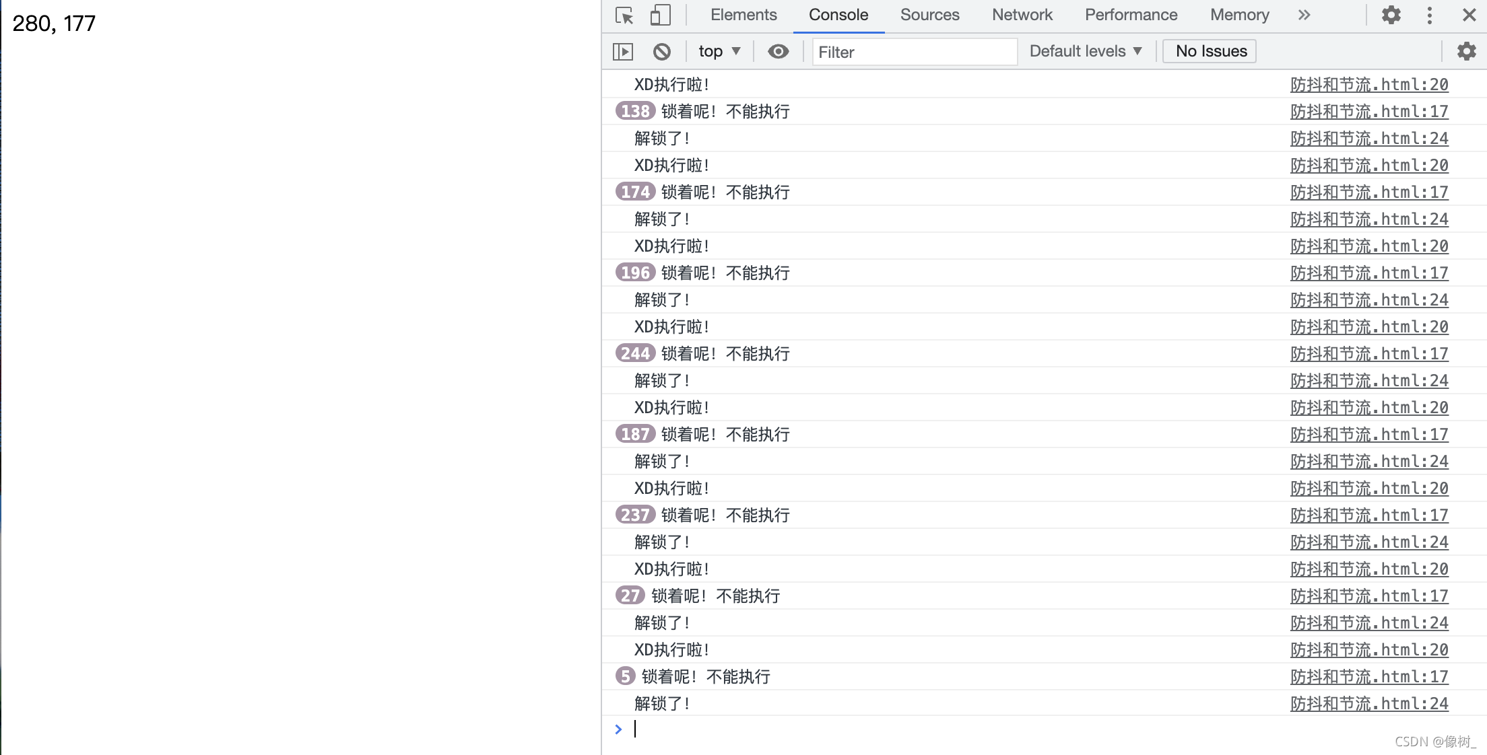Show the console sidebar panel icon
Screen dimensions: 1487x755
[x=623, y=51]
